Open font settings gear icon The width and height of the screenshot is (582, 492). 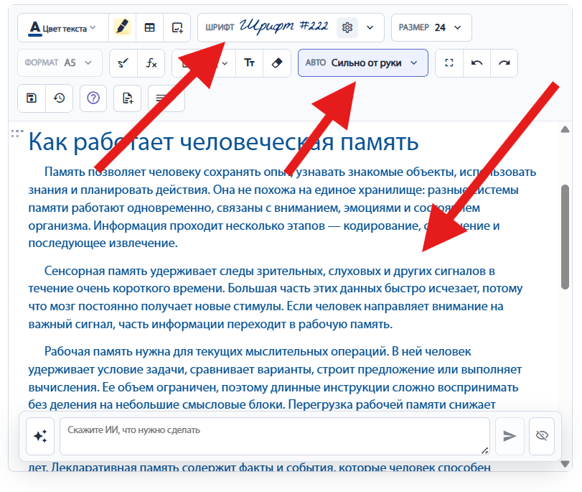pyautogui.click(x=347, y=27)
